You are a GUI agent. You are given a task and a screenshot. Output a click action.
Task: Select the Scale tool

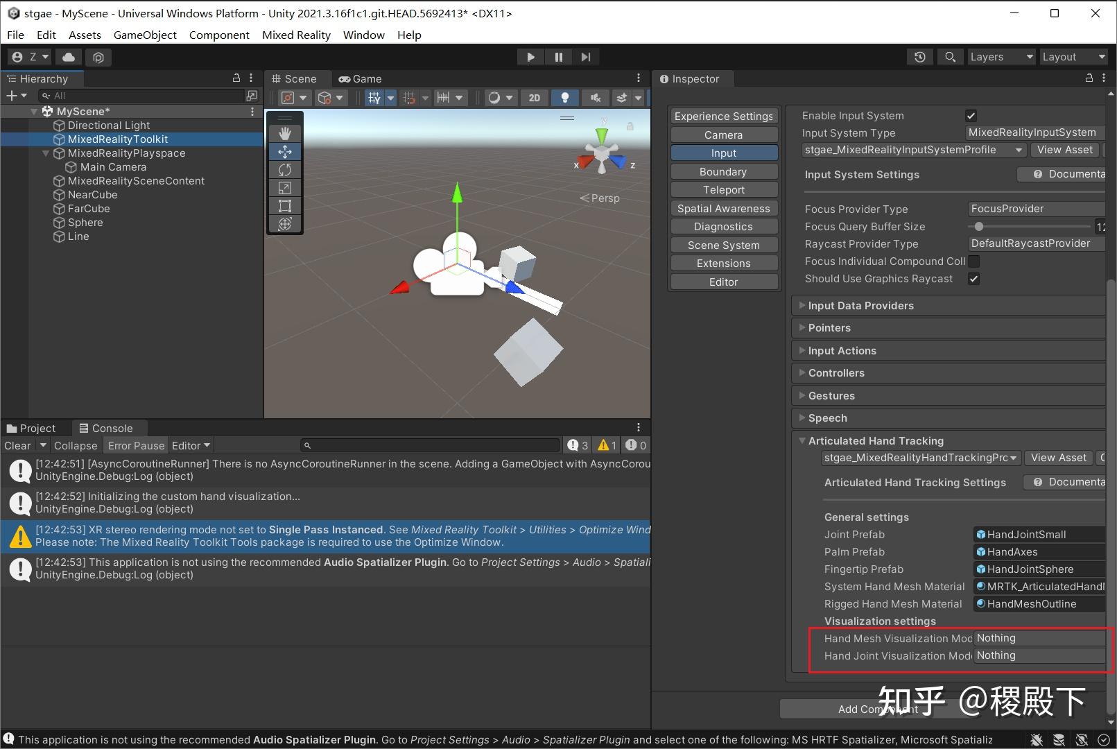coord(285,187)
